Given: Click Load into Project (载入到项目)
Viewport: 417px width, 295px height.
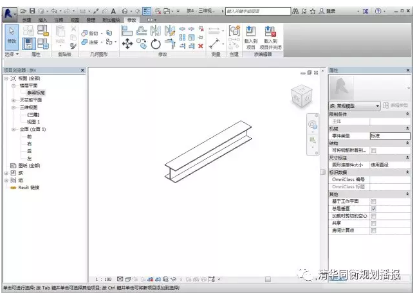Looking at the screenshot, I should 250,38.
